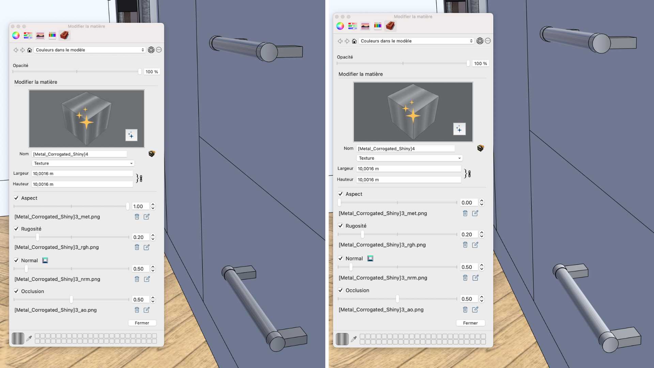Open crayons picker in right panel
Viewport: 654px width, 368px height.
point(378,26)
